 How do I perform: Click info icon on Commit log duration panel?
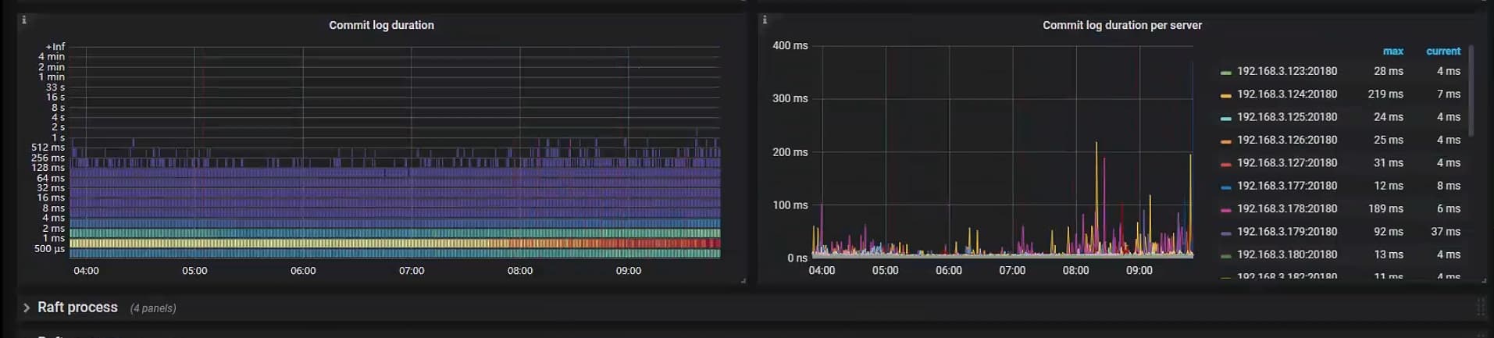[24, 20]
